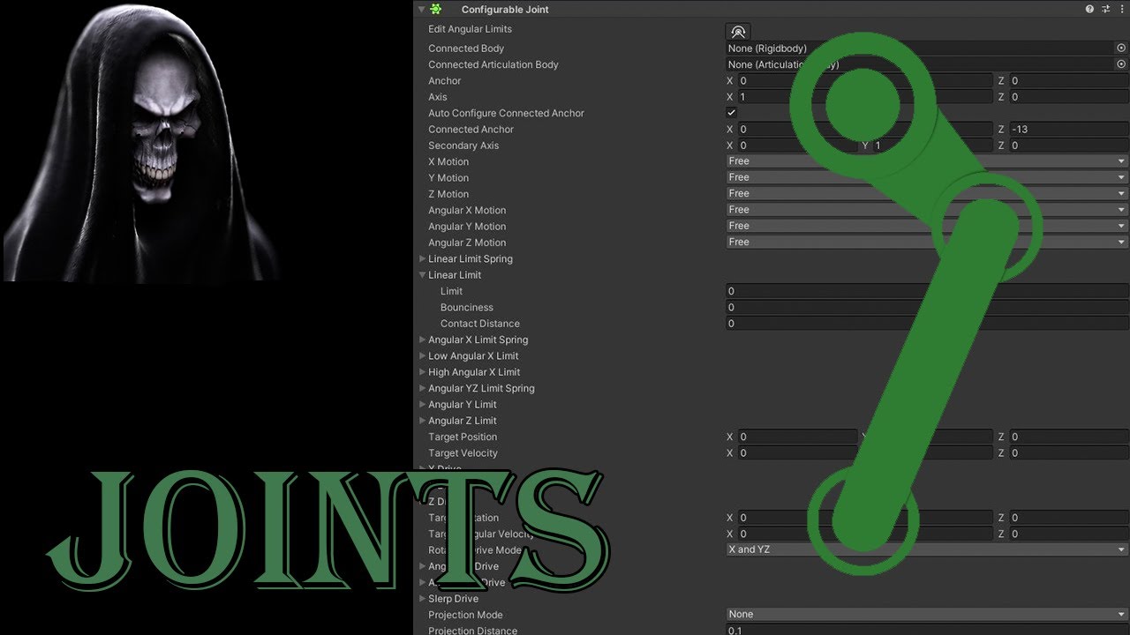Click the Anchor Z value field

tap(1068, 80)
